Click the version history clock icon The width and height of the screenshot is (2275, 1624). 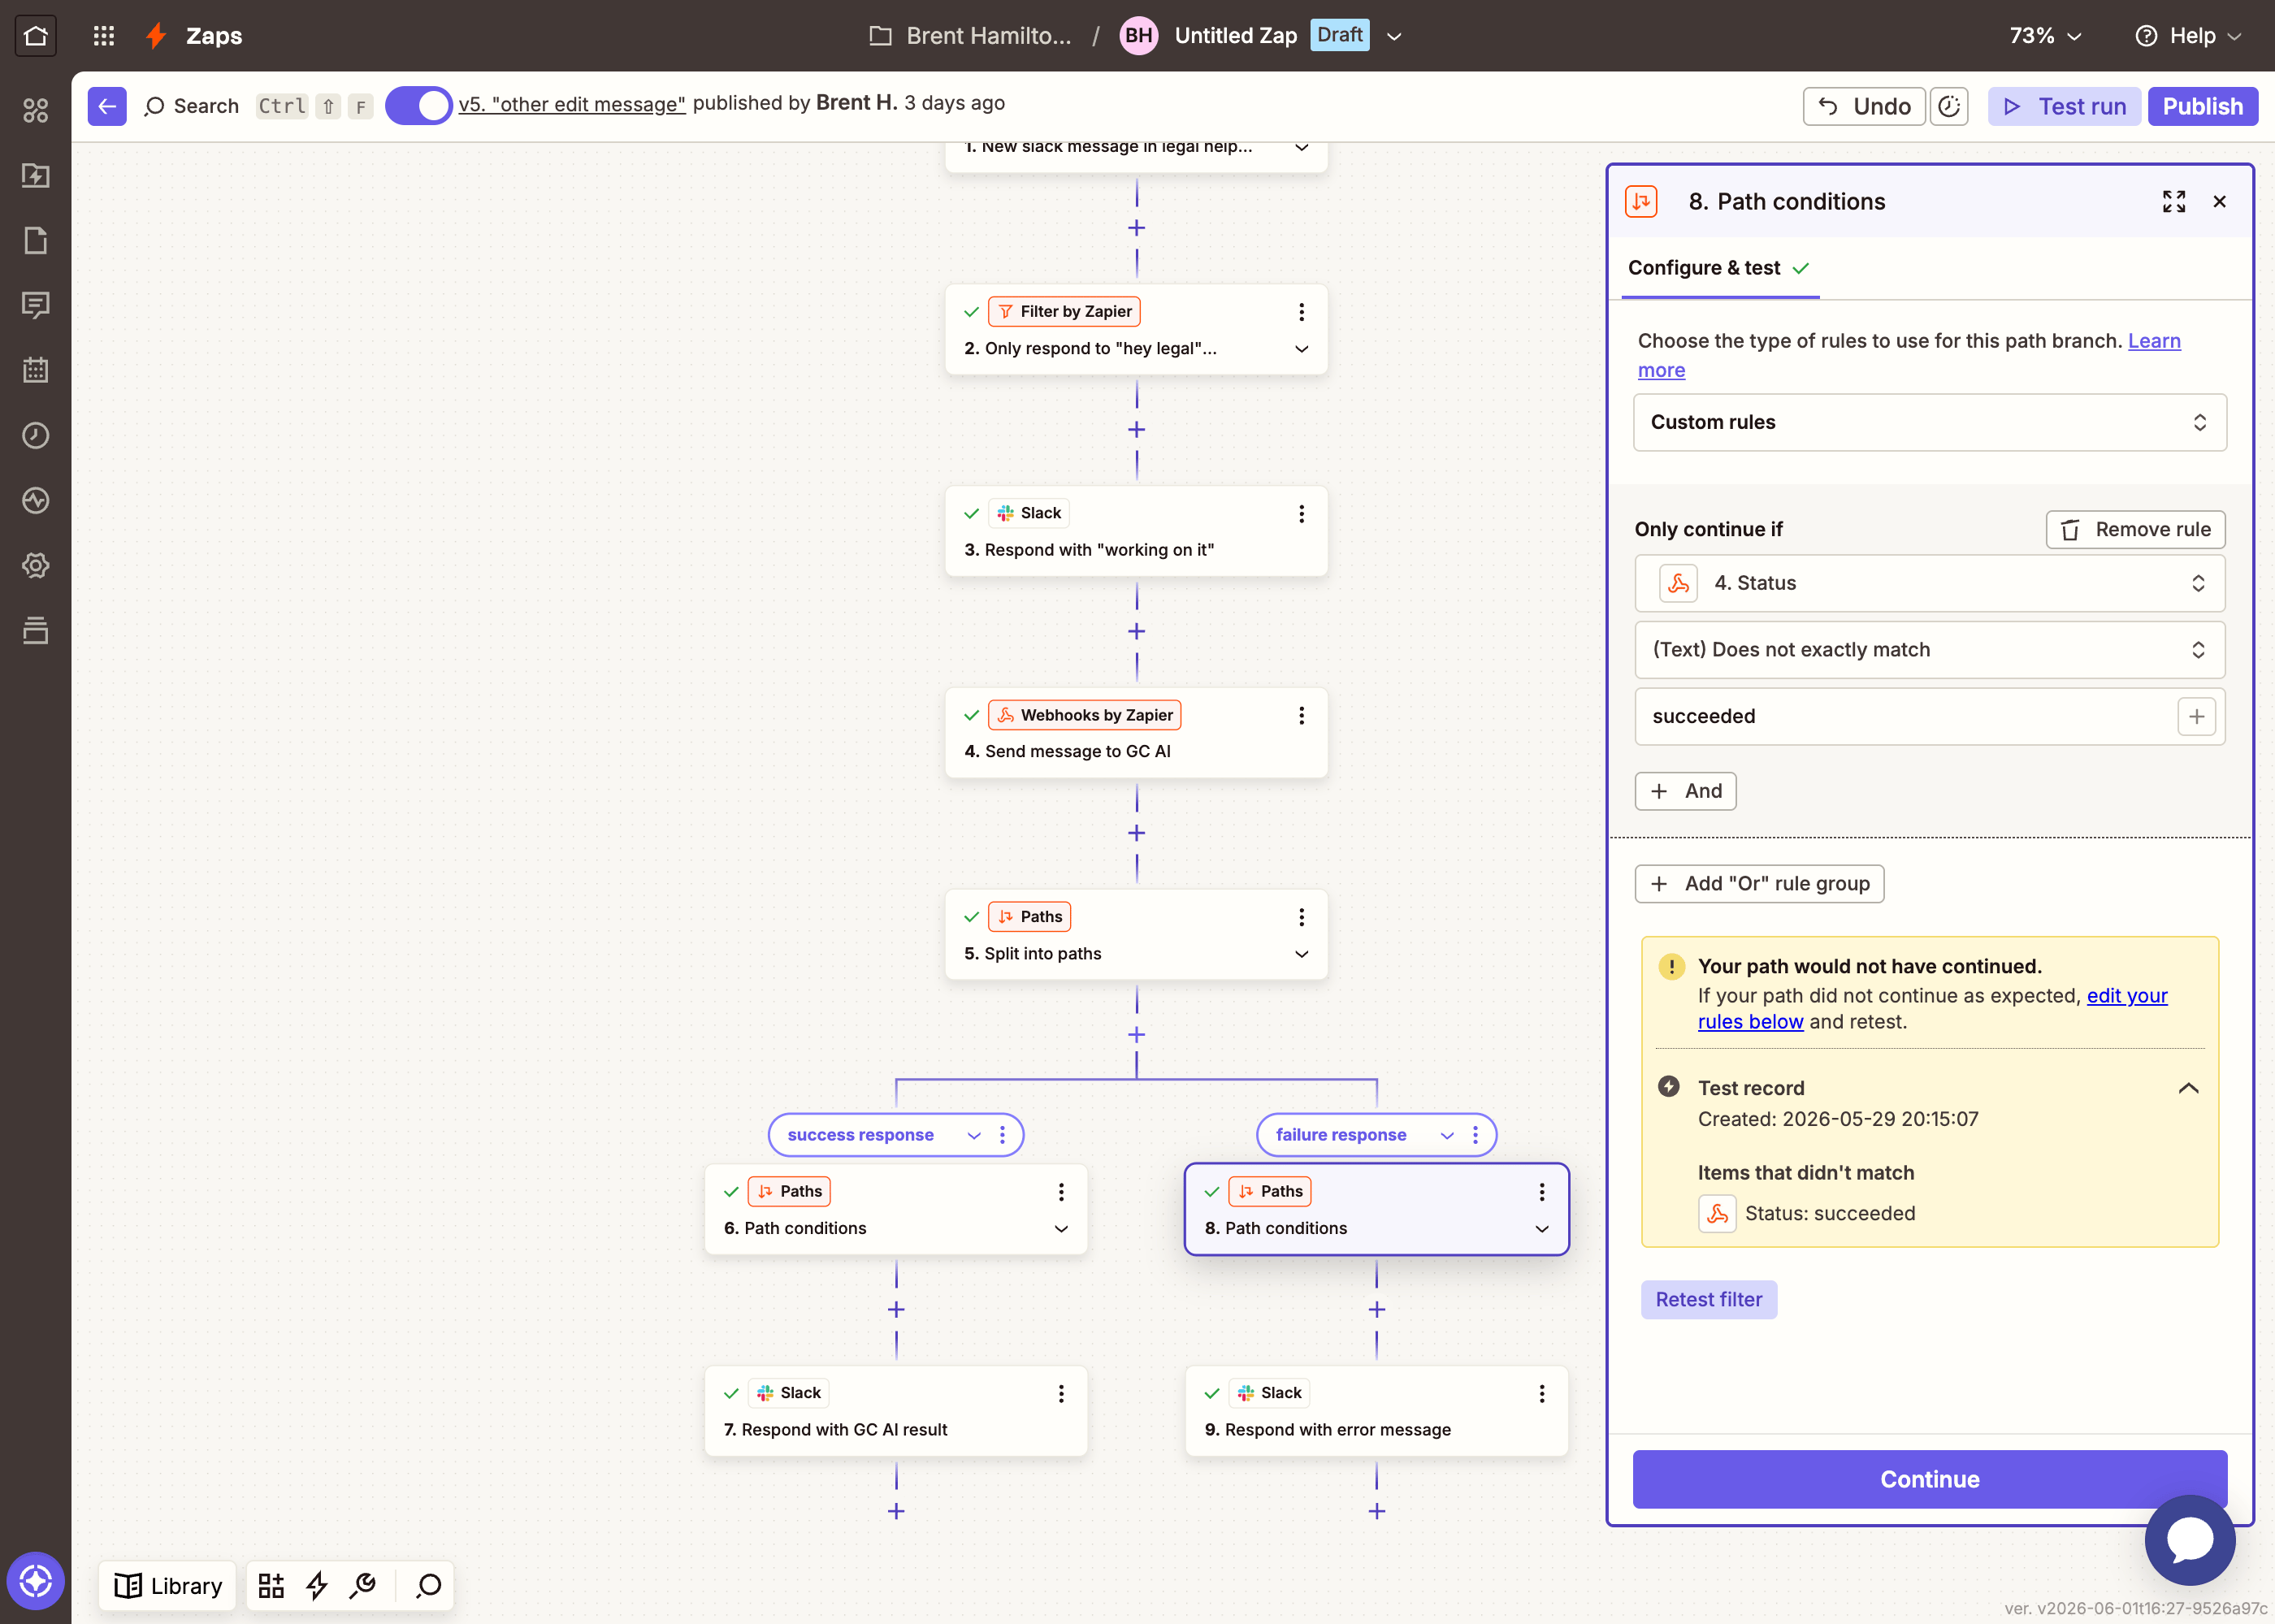click(1949, 106)
